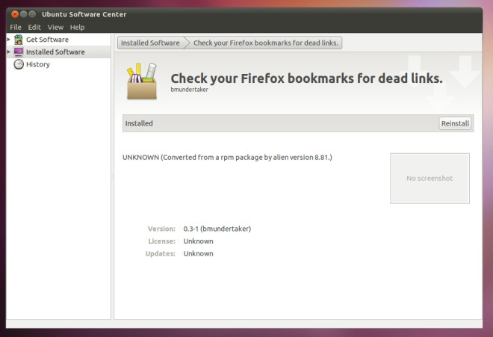Maximize the Ubuntu Software Center window
Viewport: 493px width, 337px height.
(32, 14)
